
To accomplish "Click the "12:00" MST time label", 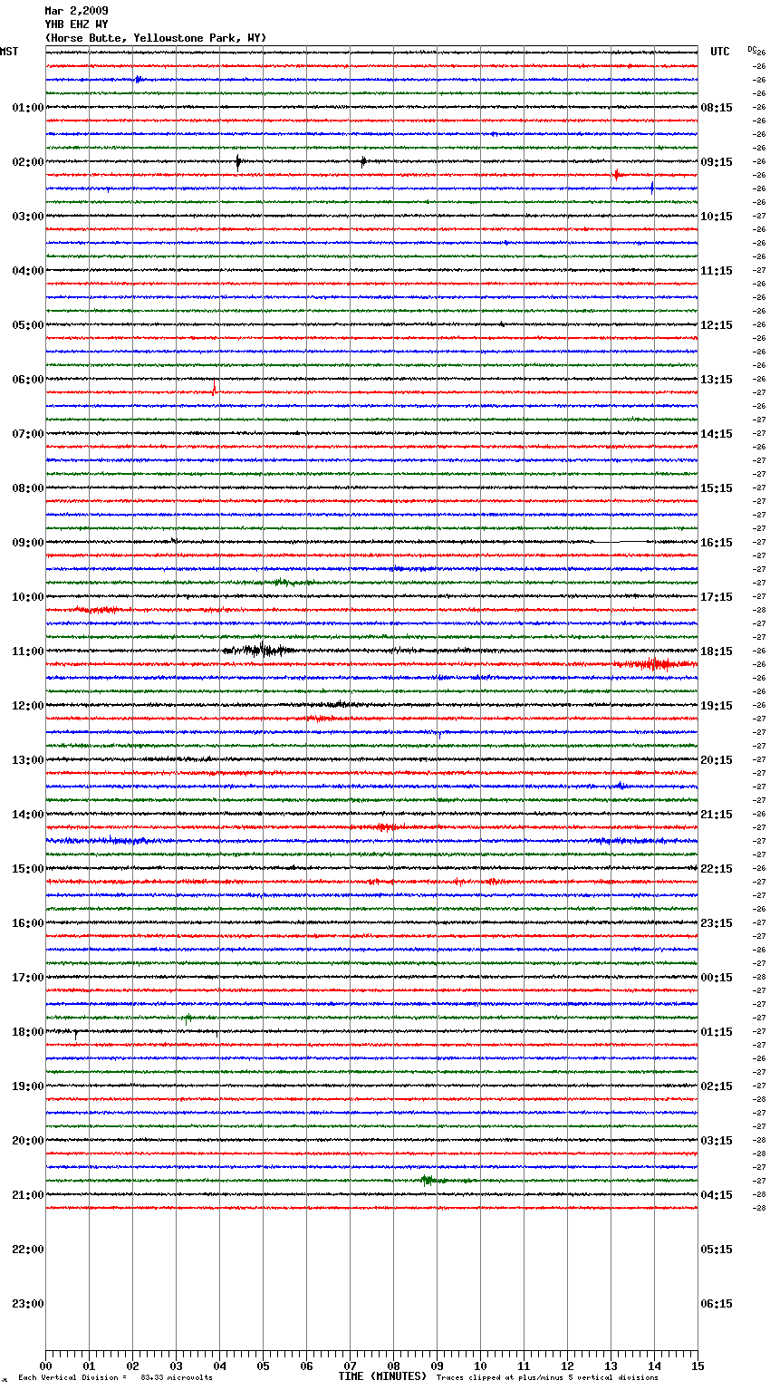I will point(28,706).
